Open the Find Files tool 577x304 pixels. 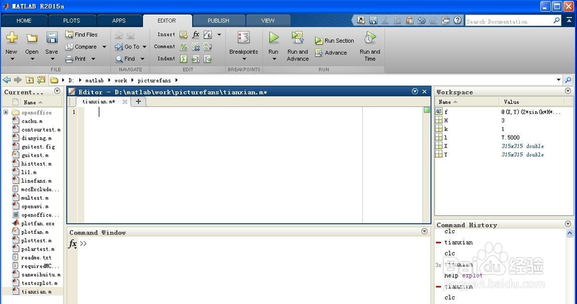pyautogui.click(x=81, y=35)
